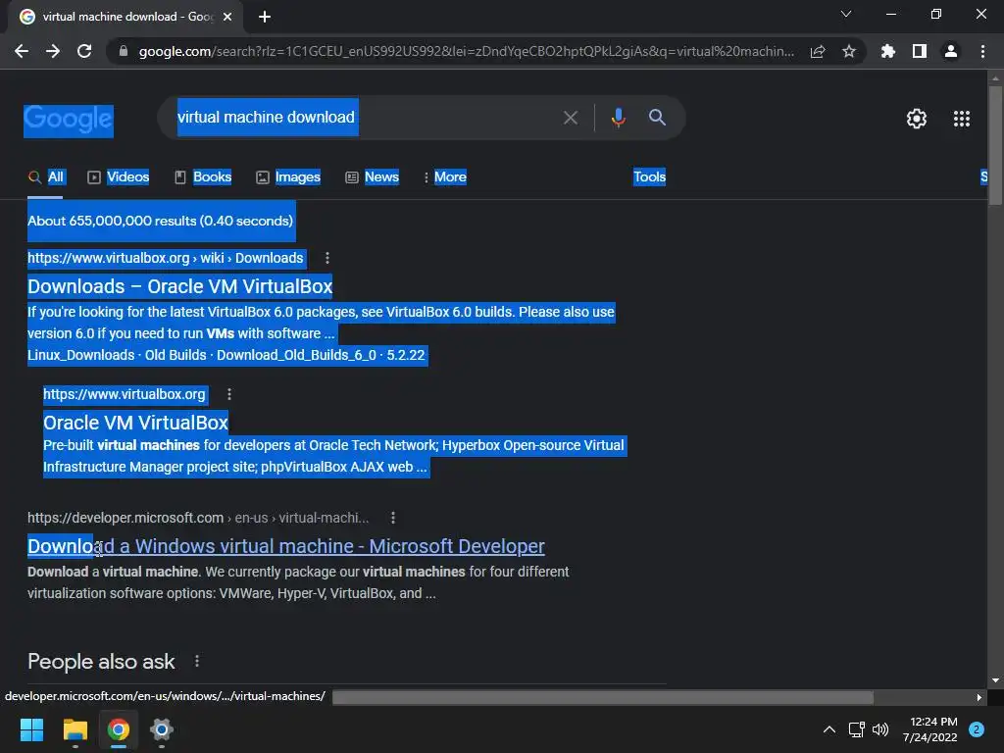Click the scroll down arrow
The height and width of the screenshot is (753, 1004).
pos(995,680)
